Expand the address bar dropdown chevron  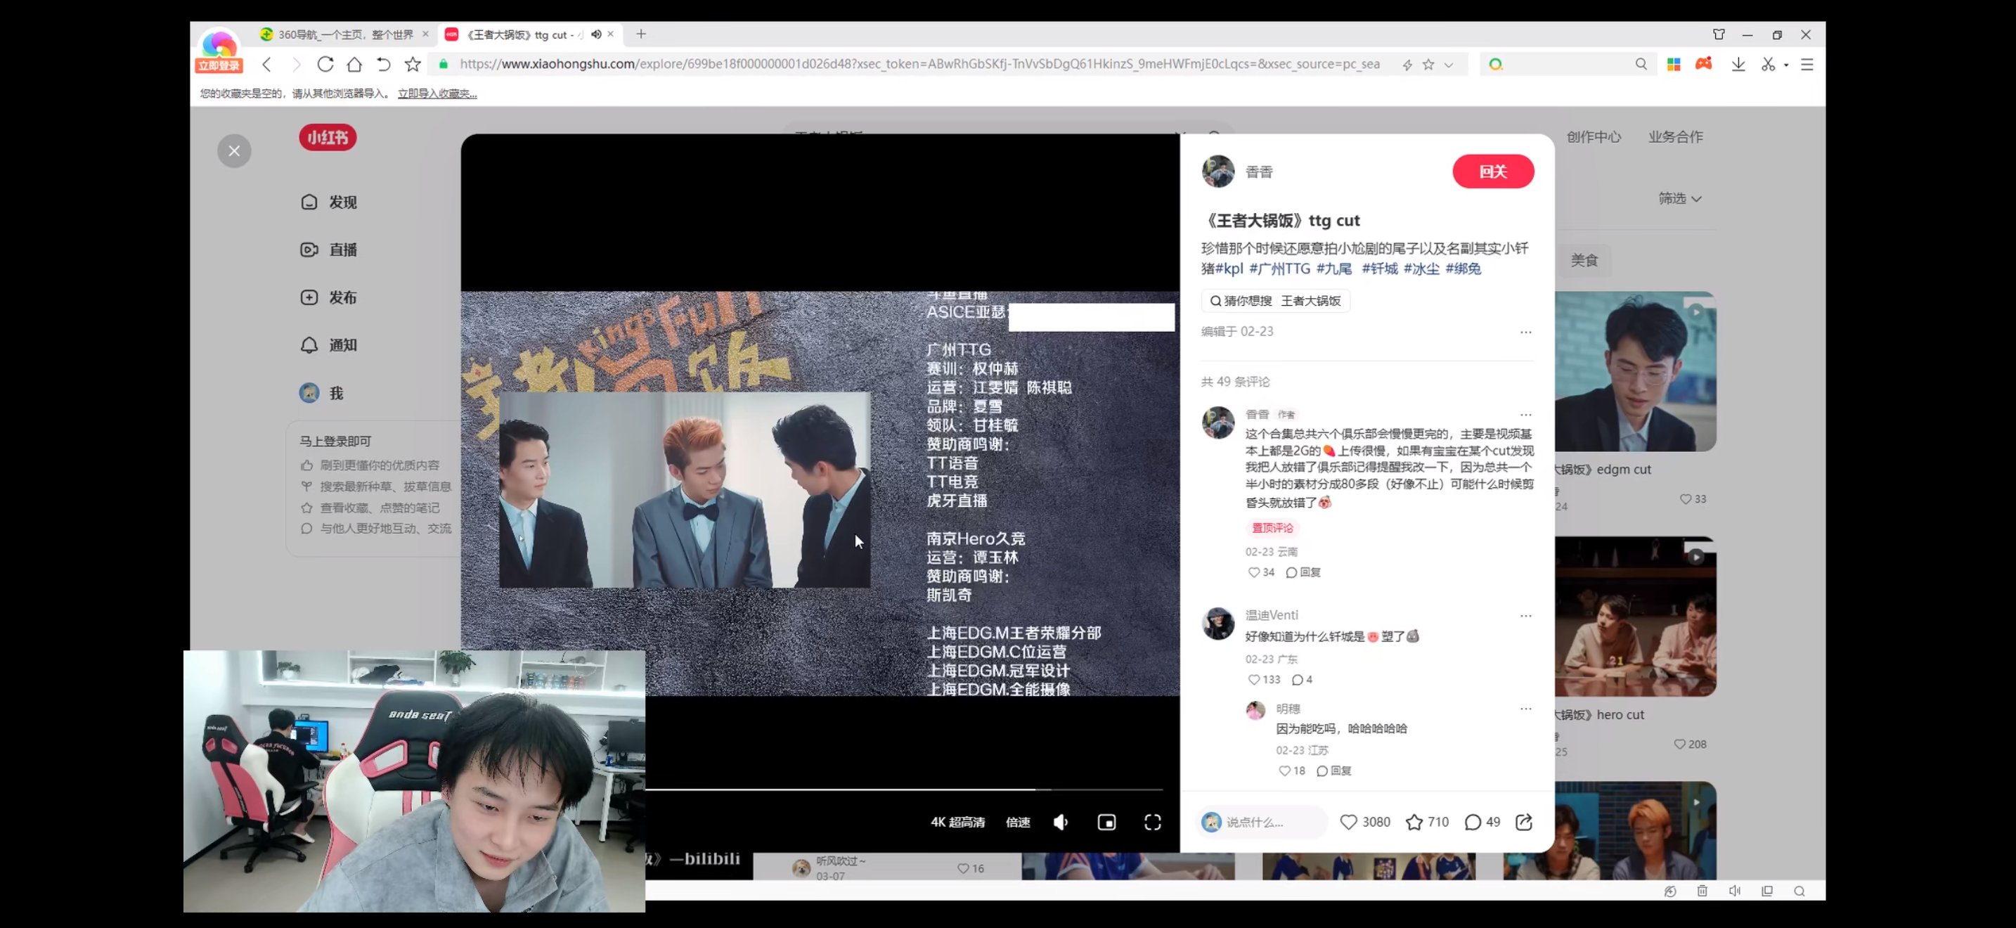point(1449,65)
